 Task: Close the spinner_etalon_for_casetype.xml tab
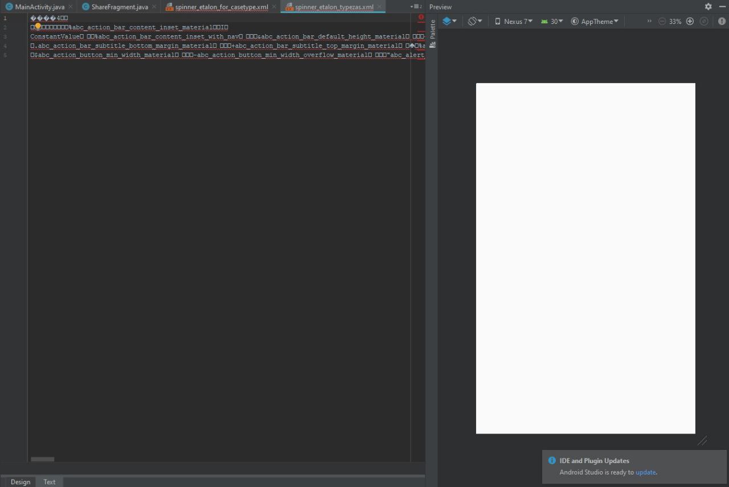click(274, 7)
